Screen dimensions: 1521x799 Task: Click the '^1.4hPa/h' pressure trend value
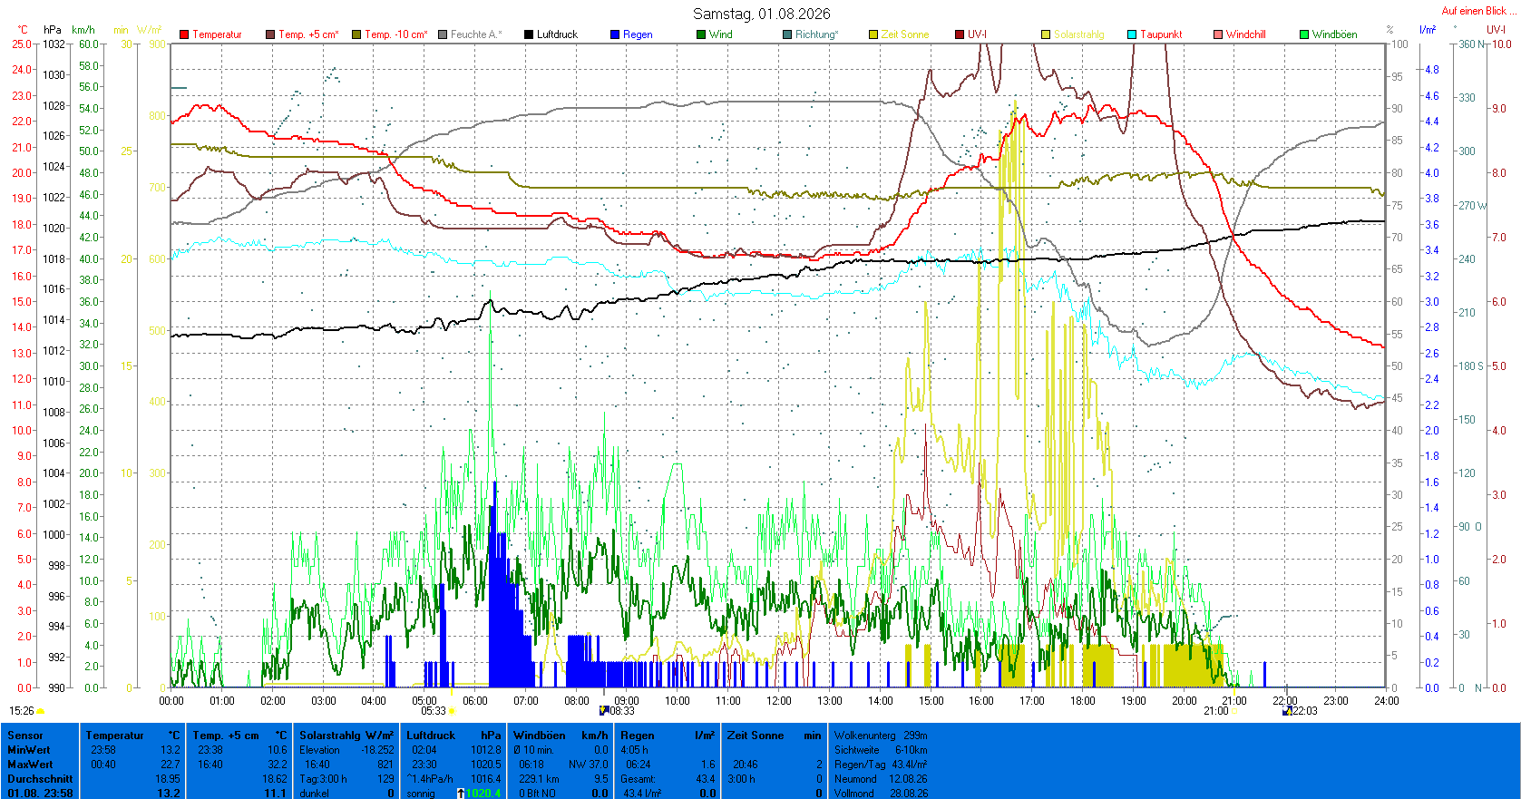[x=430, y=779]
